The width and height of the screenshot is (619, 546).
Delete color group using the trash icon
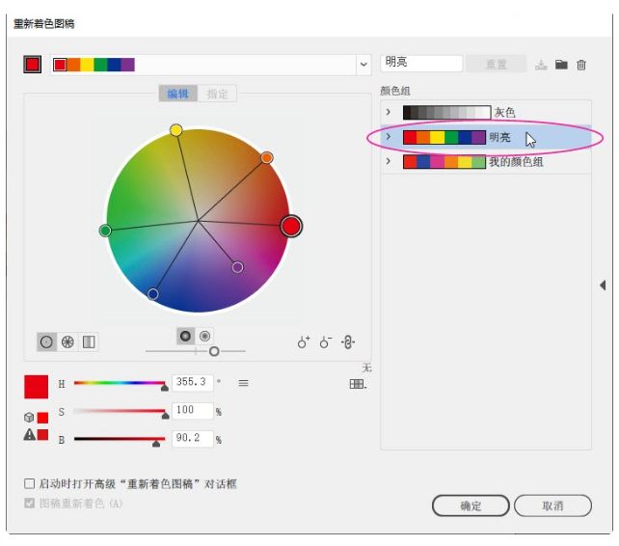581,65
